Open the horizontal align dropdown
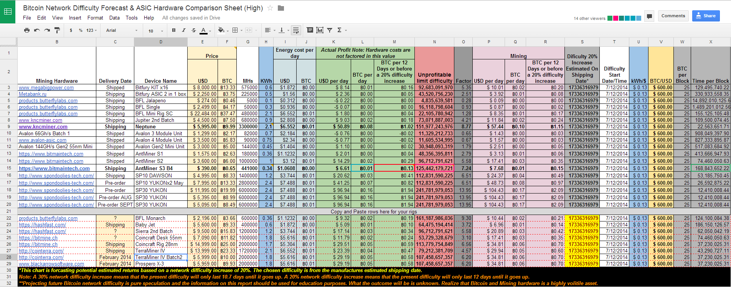The width and height of the screenshot is (731, 287). point(270,30)
